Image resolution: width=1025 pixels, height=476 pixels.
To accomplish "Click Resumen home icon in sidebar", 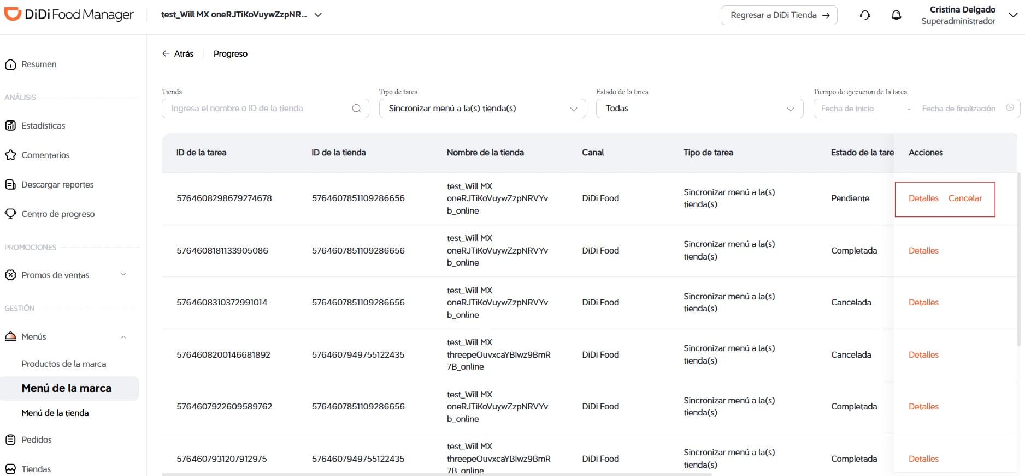I will (10, 64).
